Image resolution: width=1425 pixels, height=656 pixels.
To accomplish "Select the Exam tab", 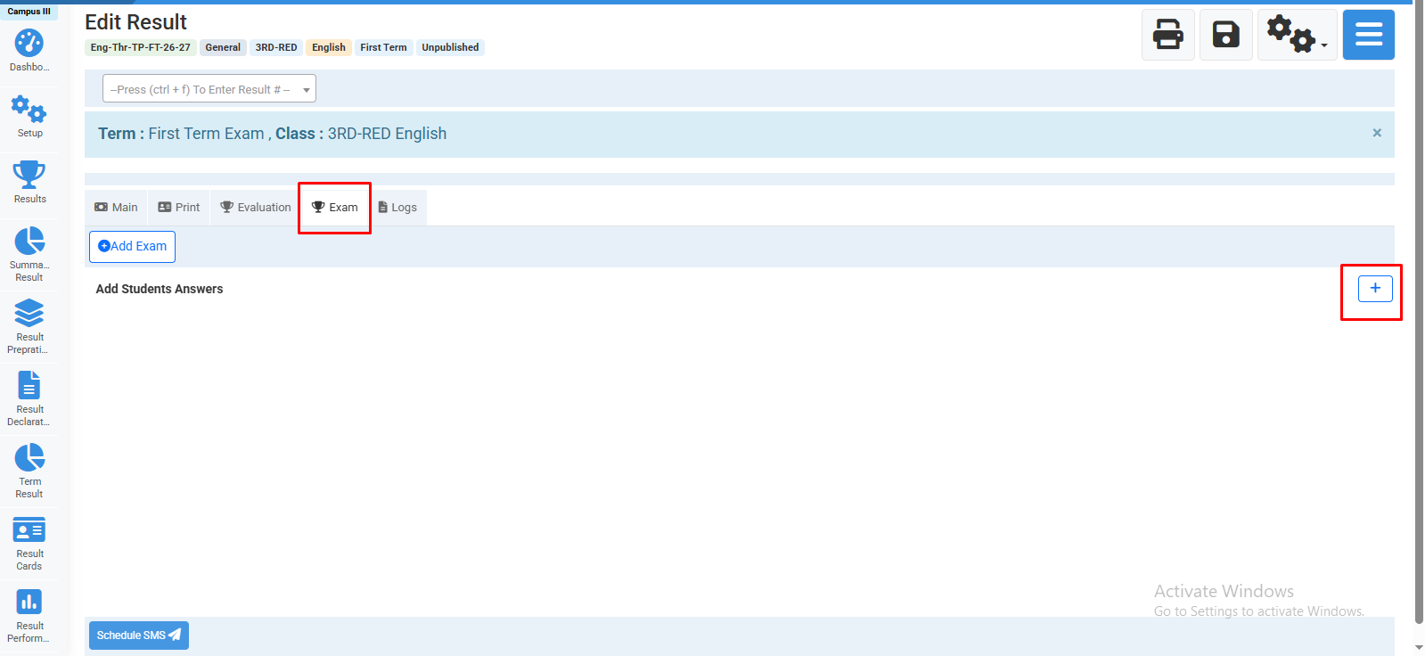I will point(335,207).
